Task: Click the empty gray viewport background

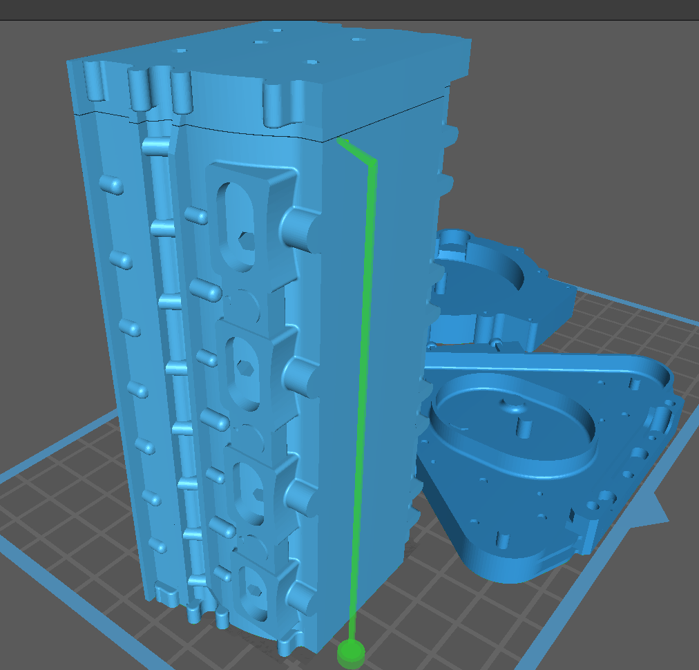Action: click(587, 138)
